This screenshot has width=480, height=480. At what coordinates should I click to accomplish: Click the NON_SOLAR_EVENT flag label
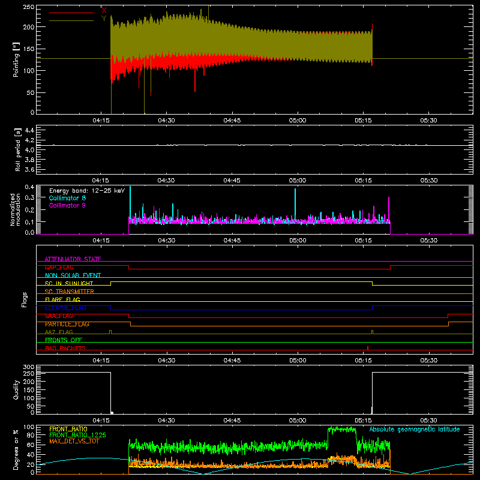point(73,275)
